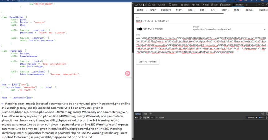Click the console filter input field
The height and width of the screenshot is (140, 268).
(200, 117)
